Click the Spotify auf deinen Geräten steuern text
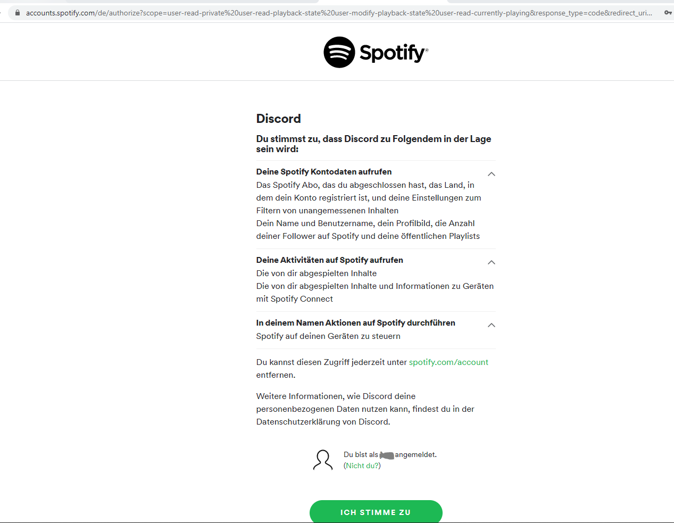Screen dimensions: 674x523 tap(328, 336)
